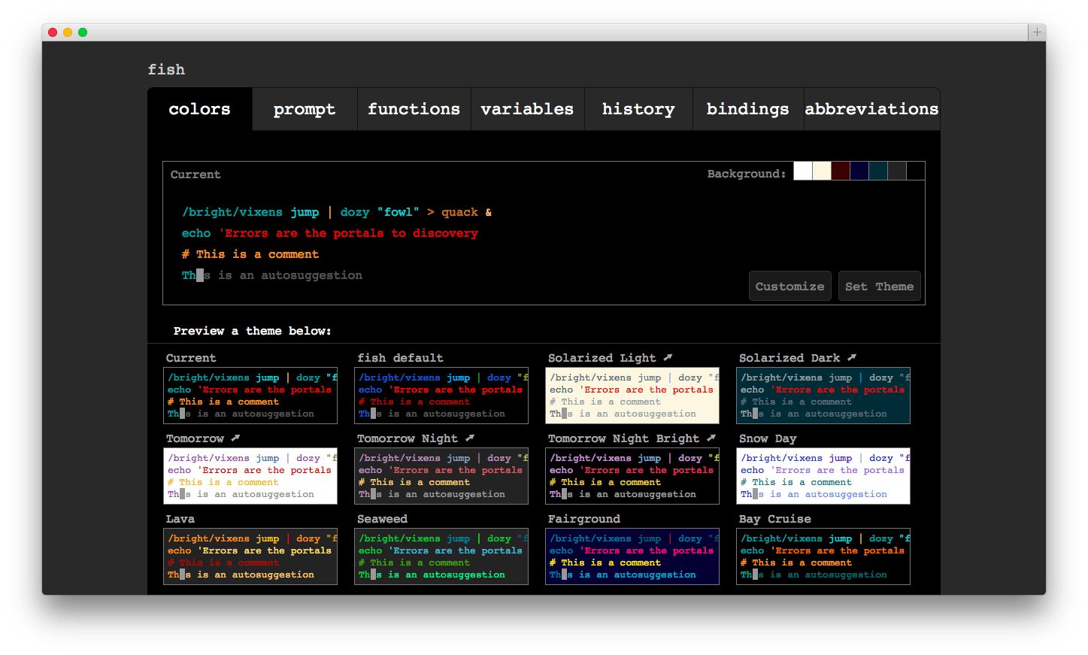Select the Current theme box in the grid
Viewport: 1088px width, 655px height.
pyautogui.click(x=250, y=396)
